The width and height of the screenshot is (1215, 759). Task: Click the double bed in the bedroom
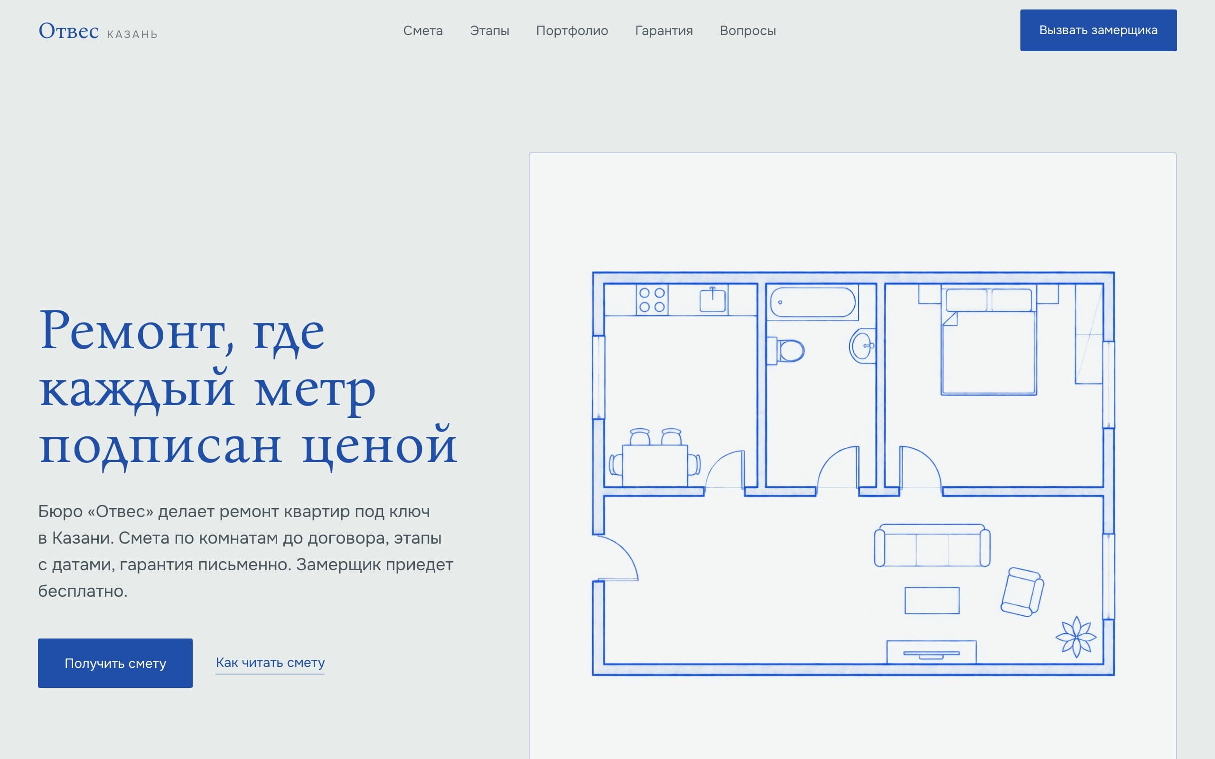click(989, 340)
